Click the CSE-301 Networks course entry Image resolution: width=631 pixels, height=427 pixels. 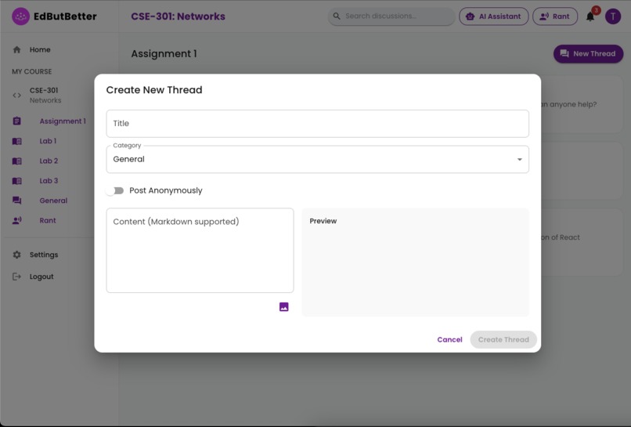[x=45, y=95]
